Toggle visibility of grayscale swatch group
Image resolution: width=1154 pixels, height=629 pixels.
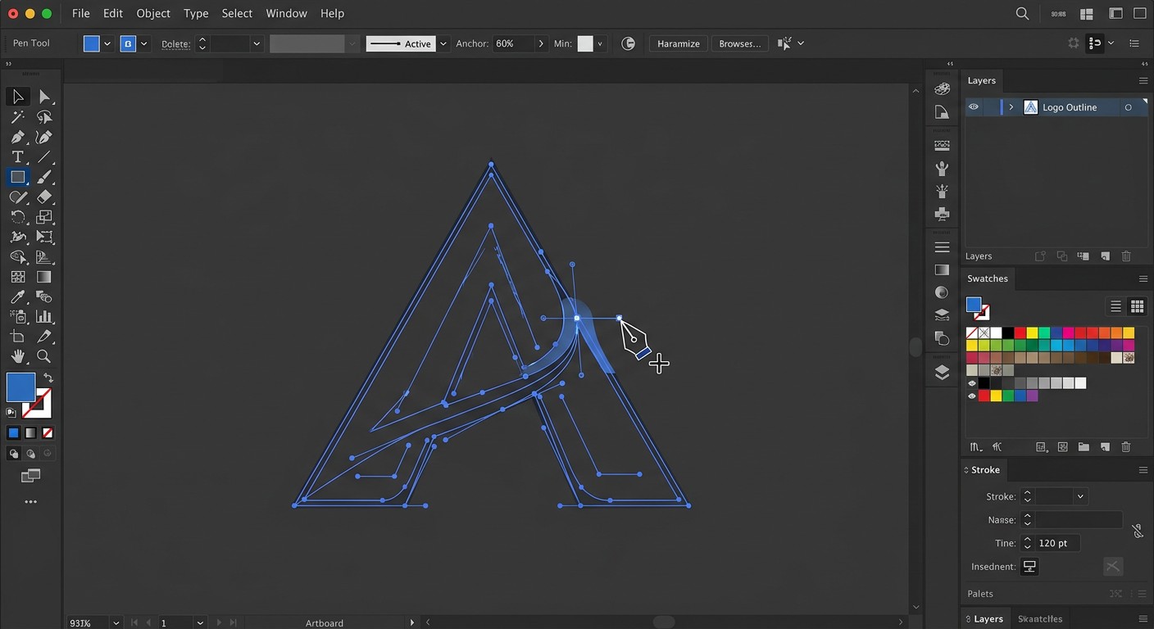click(972, 383)
